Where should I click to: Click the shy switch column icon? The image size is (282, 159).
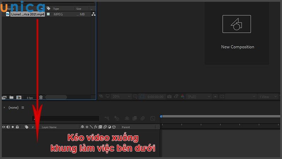82,127
